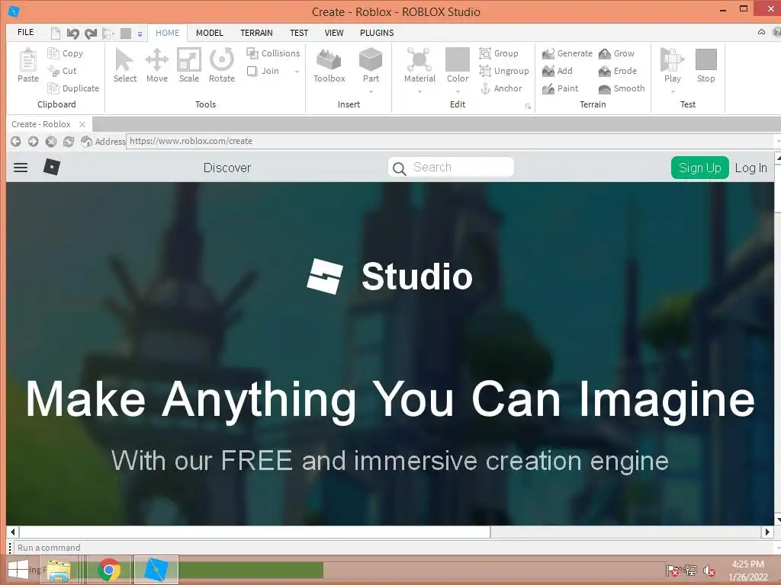
Task: Click the Undo quick access icon
Action: click(72, 34)
